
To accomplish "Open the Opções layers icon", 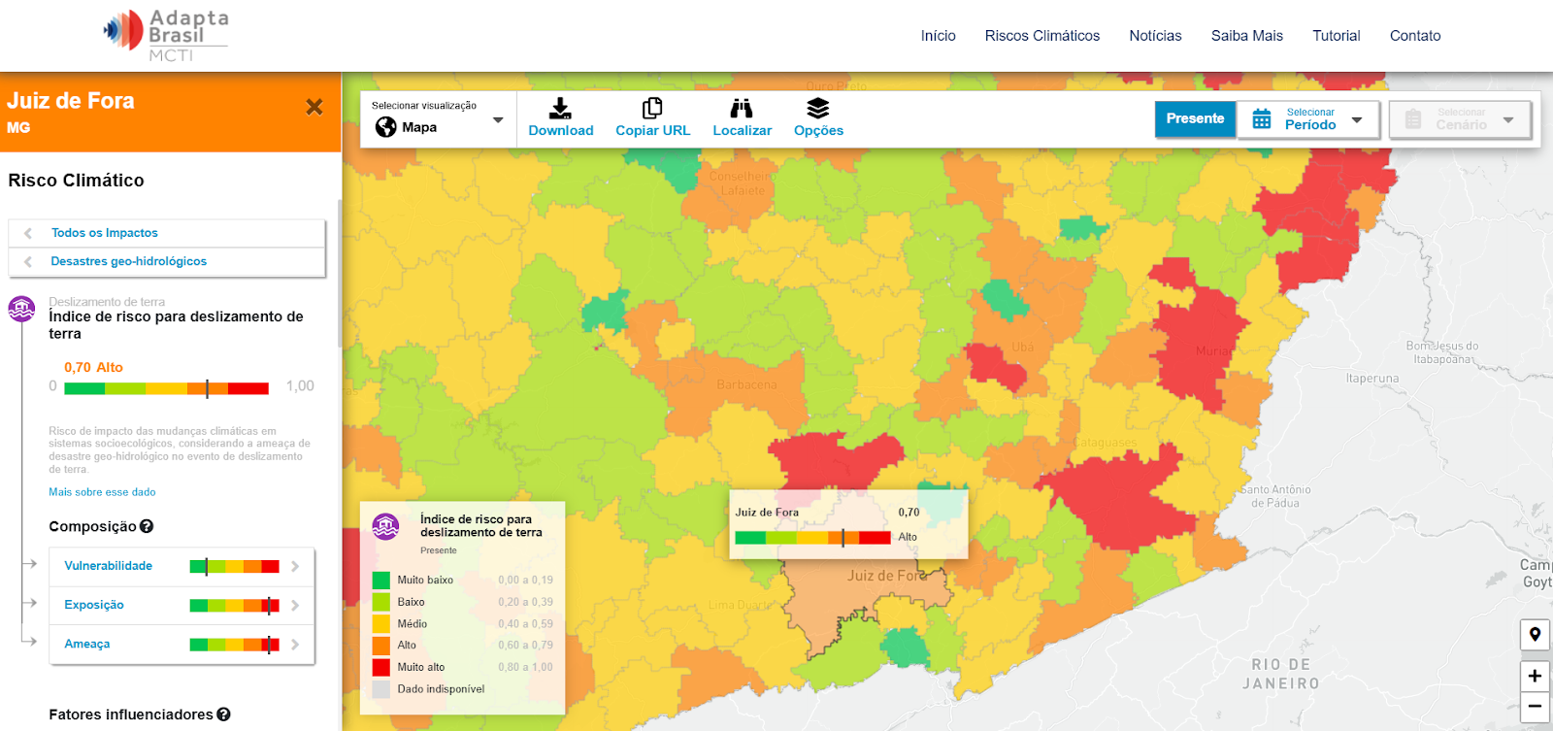I will pos(818,109).
